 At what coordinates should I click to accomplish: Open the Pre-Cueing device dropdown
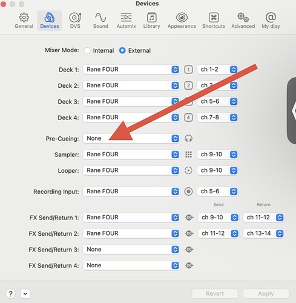[131, 139]
